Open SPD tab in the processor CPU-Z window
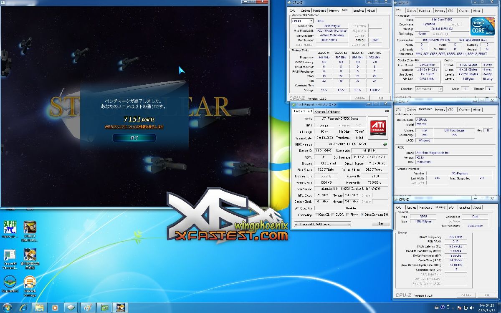501x313 pixels. (451, 11)
